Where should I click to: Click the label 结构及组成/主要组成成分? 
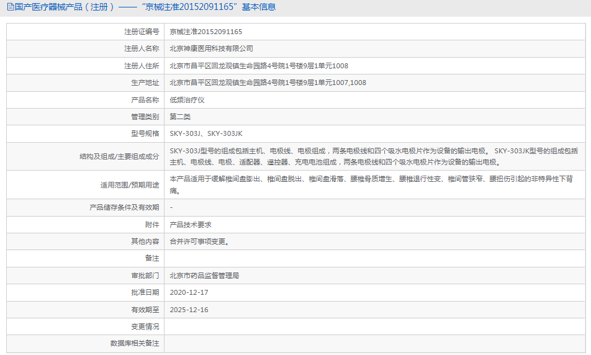tap(119, 156)
